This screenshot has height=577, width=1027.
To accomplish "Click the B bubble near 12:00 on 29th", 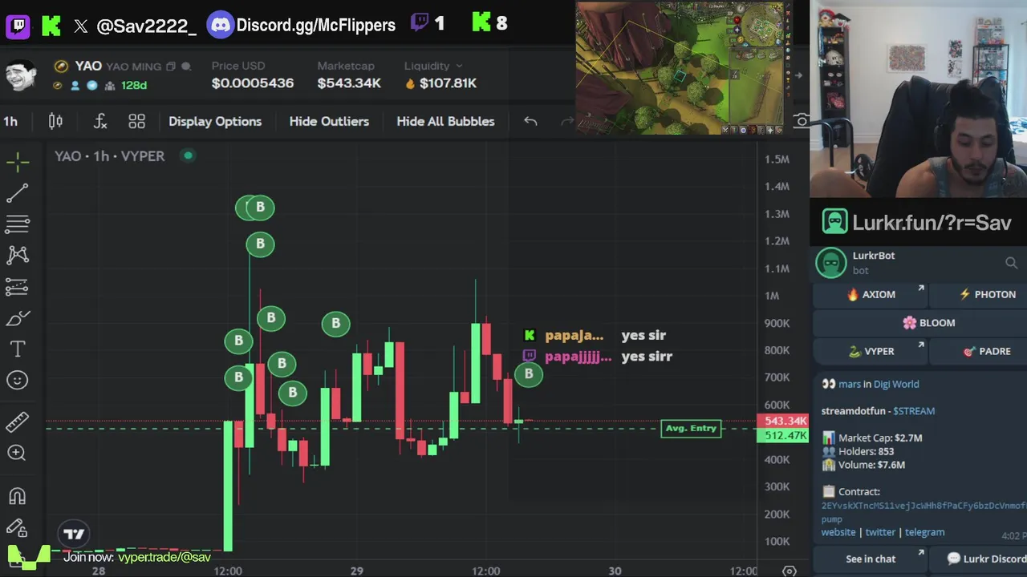I will (529, 373).
